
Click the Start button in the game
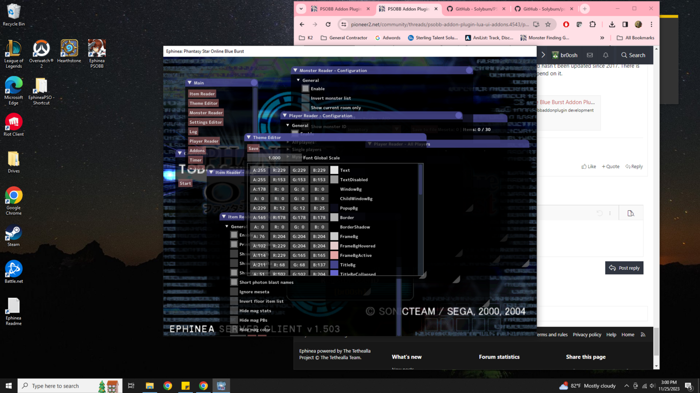coord(185,183)
